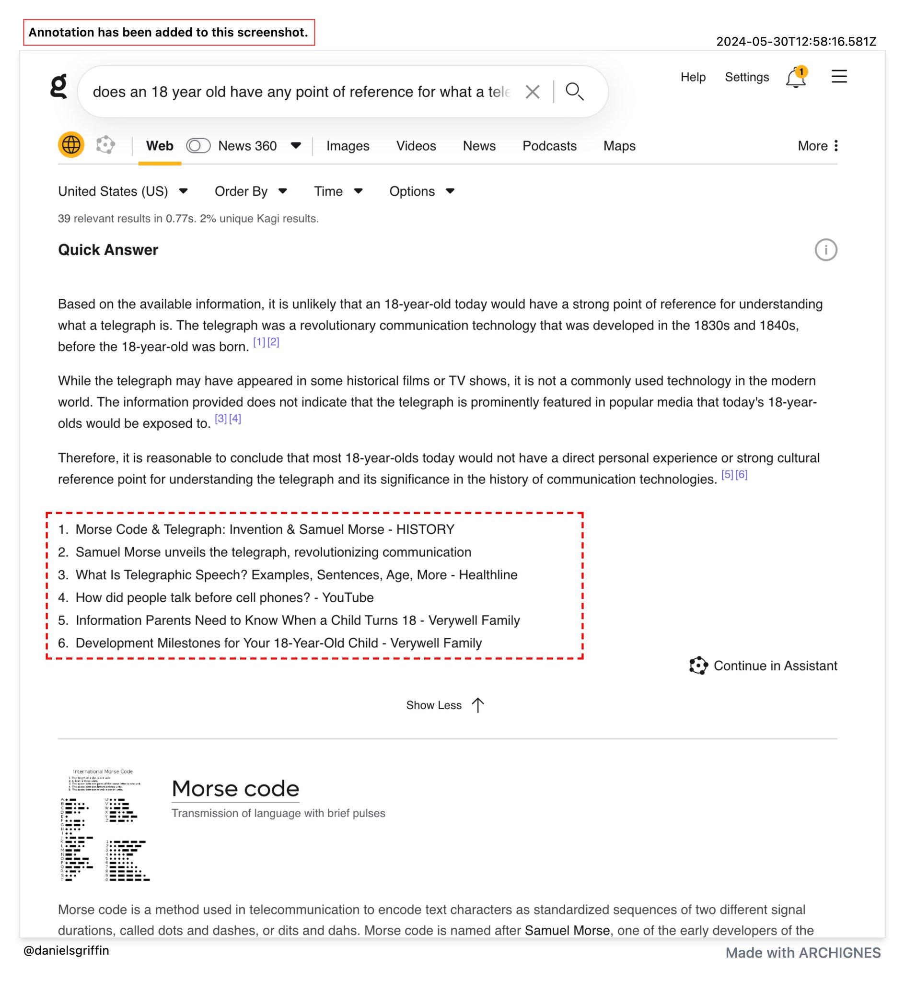Open source 6 Development Milestones Verywell Family
The width and height of the screenshot is (905, 982).
[x=278, y=643]
